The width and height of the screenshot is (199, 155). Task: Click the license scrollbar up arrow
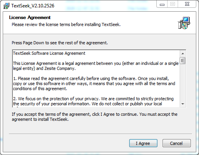[x=183, y=54]
